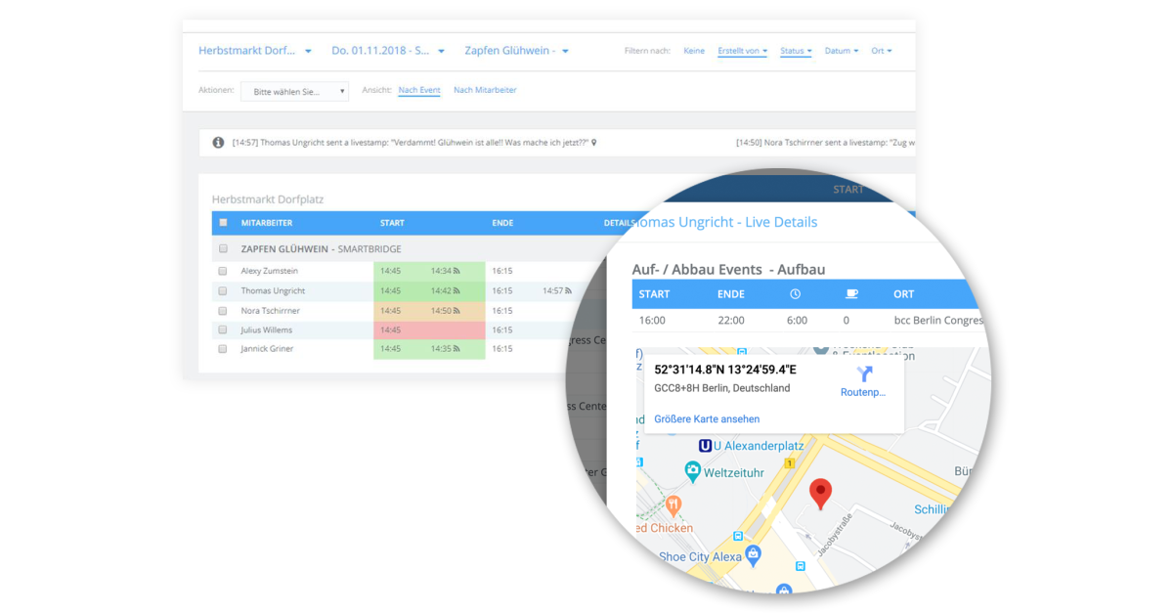The height and width of the screenshot is (614, 1173).
Task: Select the Julius Willems row checkbox
Action: (223, 329)
